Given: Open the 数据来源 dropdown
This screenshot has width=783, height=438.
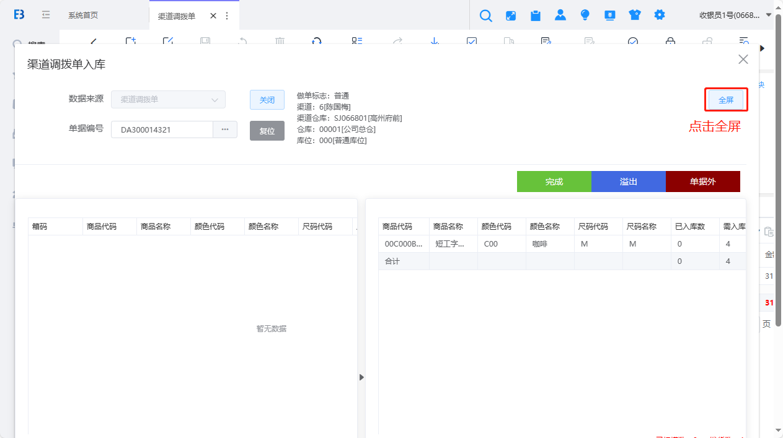Looking at the screenshot, I should tap(168, 99).
